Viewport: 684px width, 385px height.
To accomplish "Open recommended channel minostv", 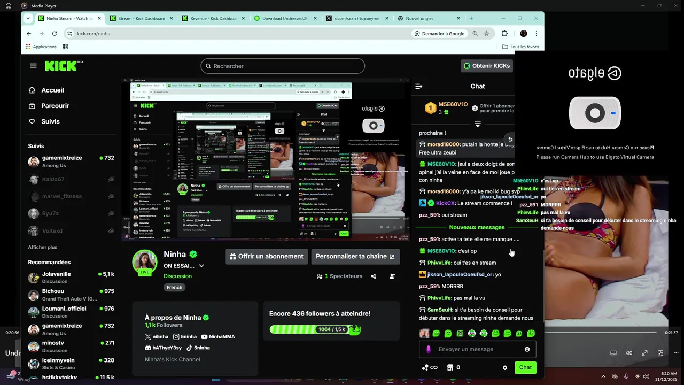I will (x=71, y=346).
